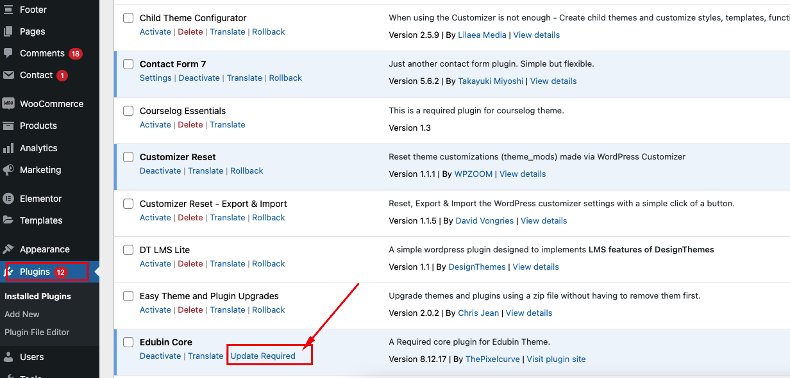Click the Contact envelope icon

click(x=8, y=75)
